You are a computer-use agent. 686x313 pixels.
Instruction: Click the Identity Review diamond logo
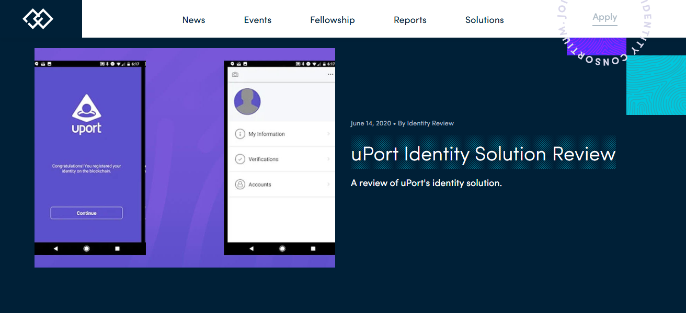[x=37, y=18]
